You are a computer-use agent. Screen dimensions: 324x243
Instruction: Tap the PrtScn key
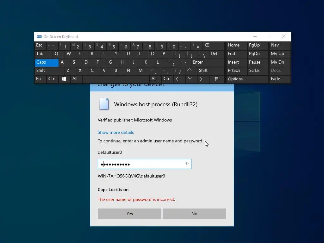pyautogui.click(x=236, y=71)
